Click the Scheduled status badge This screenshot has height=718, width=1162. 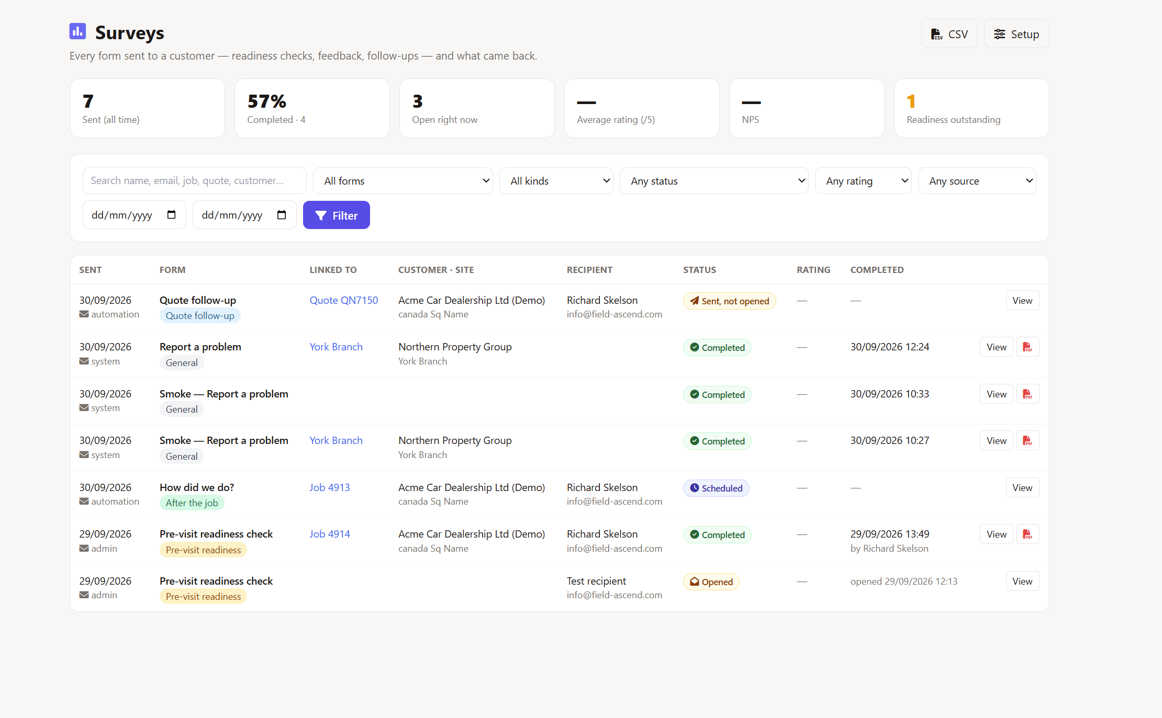point(716,488)
